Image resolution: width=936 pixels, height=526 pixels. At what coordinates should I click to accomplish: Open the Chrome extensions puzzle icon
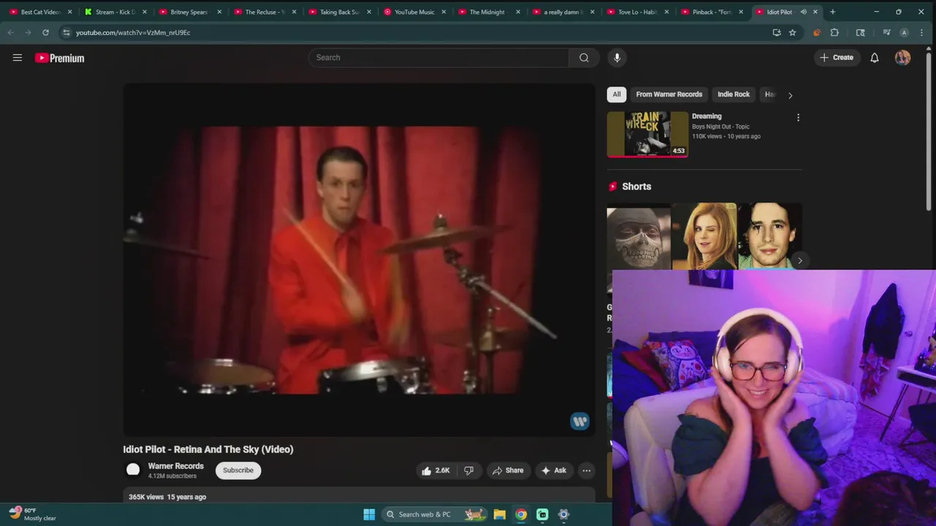[834, 32]
